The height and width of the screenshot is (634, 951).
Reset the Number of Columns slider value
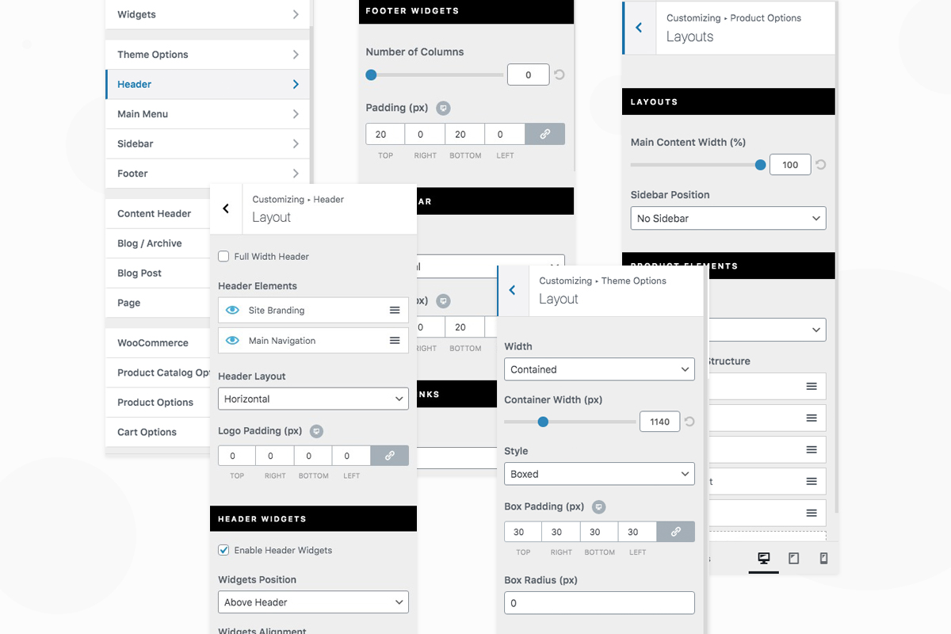click(x=560, y=75)
